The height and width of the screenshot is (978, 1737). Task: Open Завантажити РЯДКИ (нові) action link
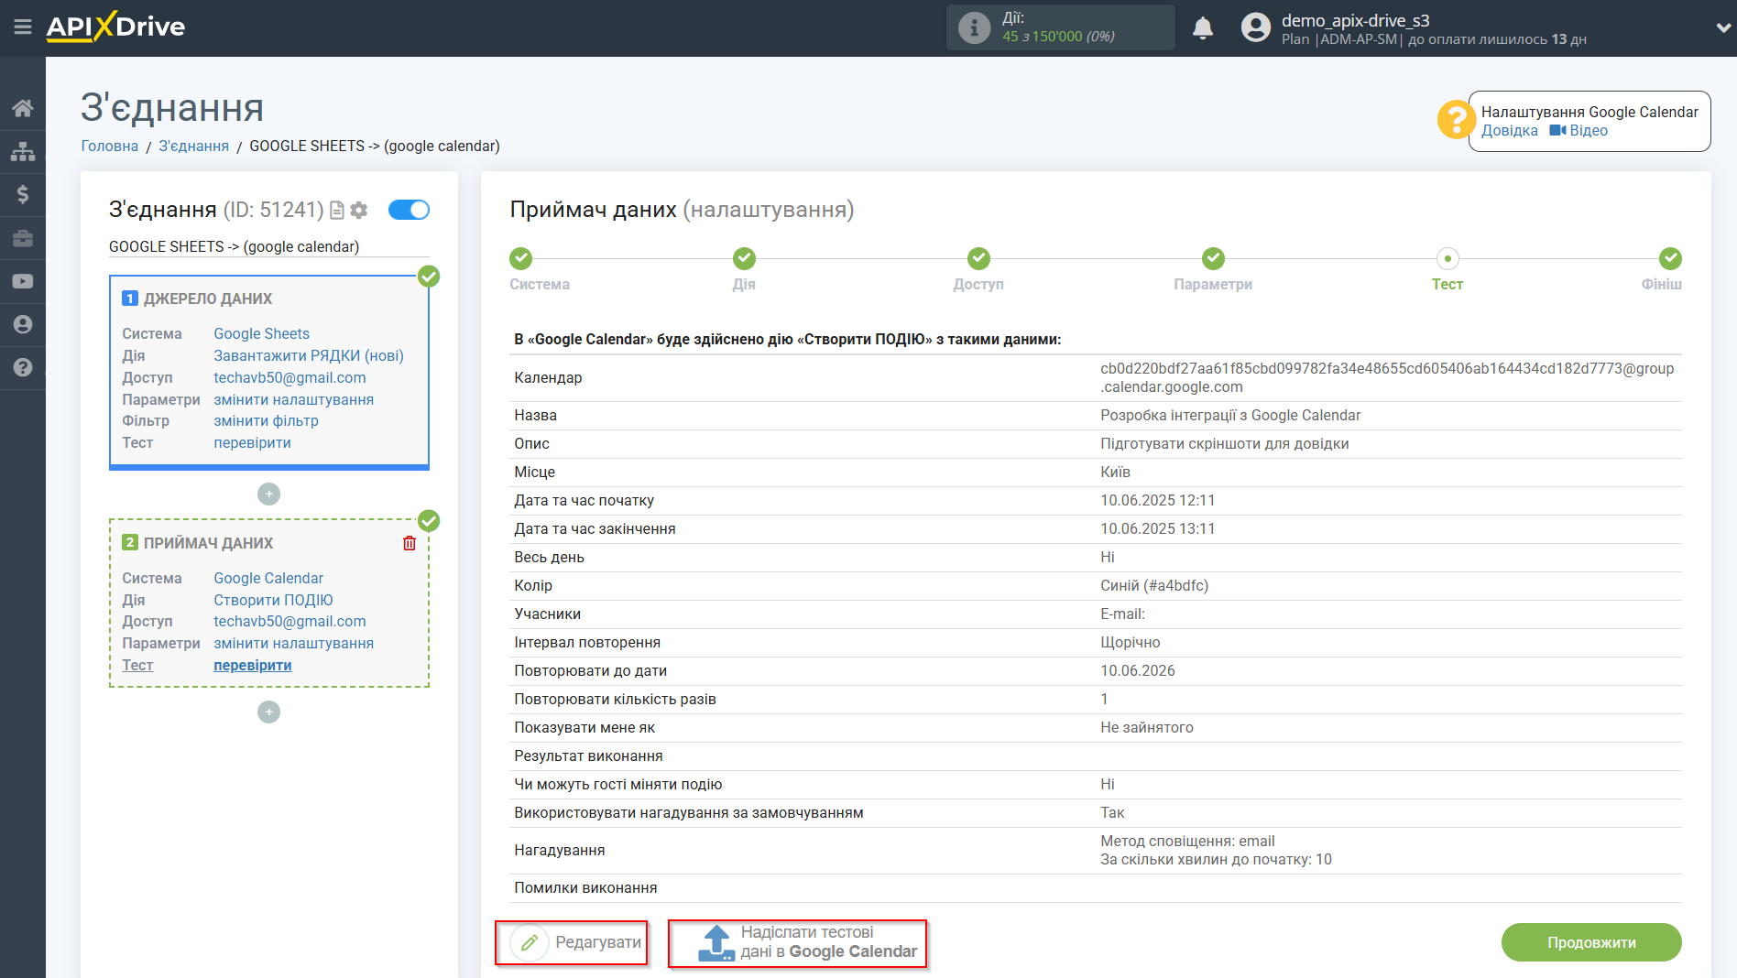coord(309,356)
